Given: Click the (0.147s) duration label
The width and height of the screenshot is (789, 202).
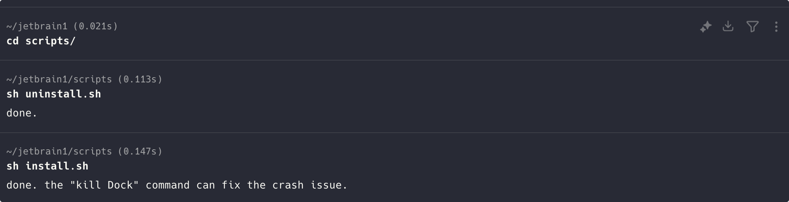Looking at the screenshot, I should pyautogui.click(x=140, y=151).
